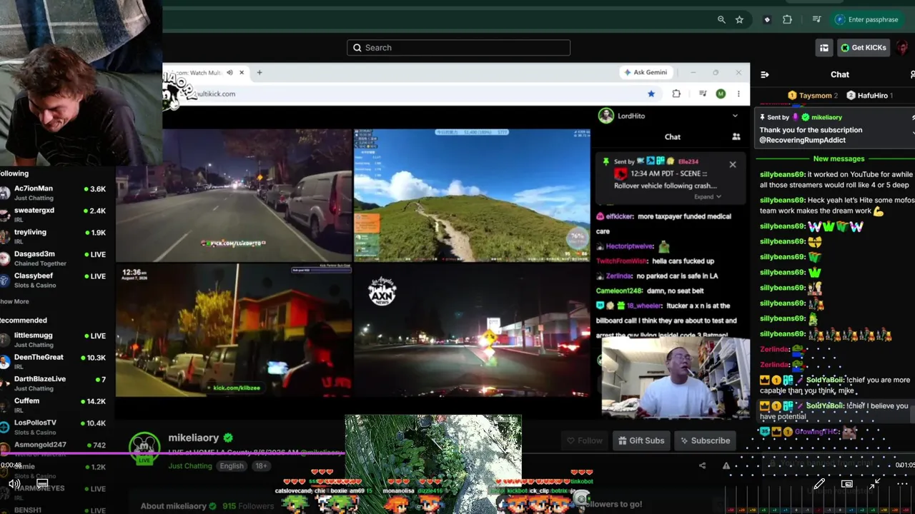Open sweatergxd channel in sidebar
Image resolution: width=915 pixels, height=514 pixels.
[54, 215]
